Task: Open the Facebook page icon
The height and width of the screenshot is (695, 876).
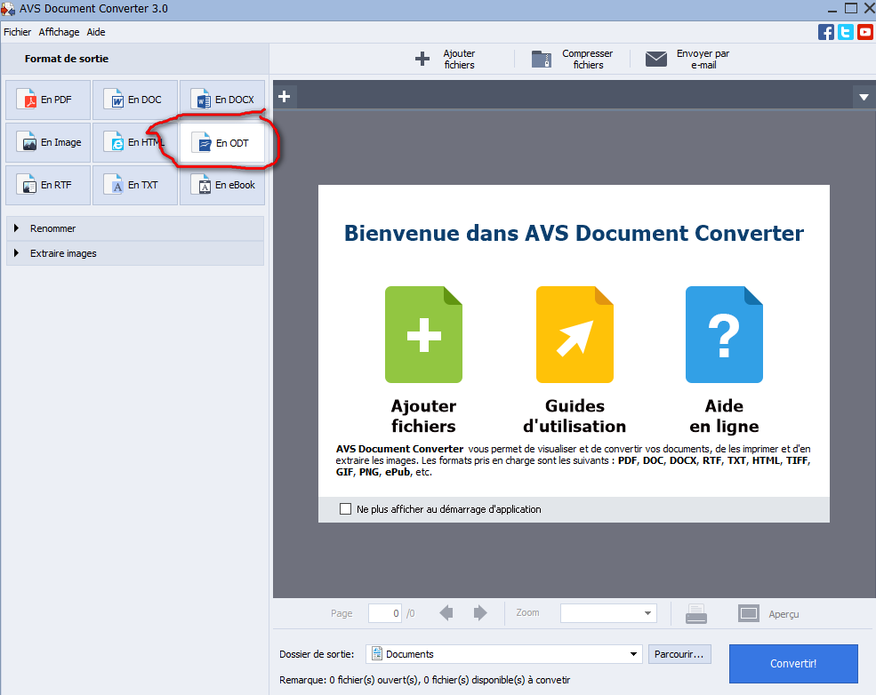Action: pos(825,32)
